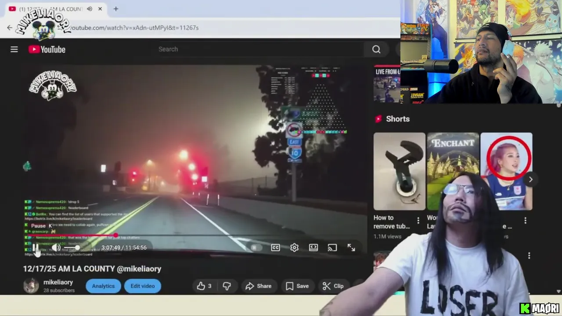Go back with browser back arrow
Image resolution: width=562 pixels, height=316 pixels.
click(10, 28)
